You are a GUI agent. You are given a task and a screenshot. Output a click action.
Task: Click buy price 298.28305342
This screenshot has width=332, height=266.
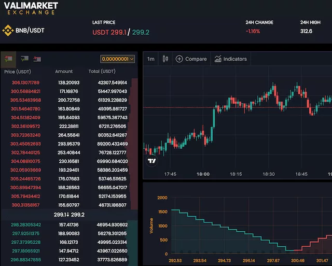coord(26,225)
